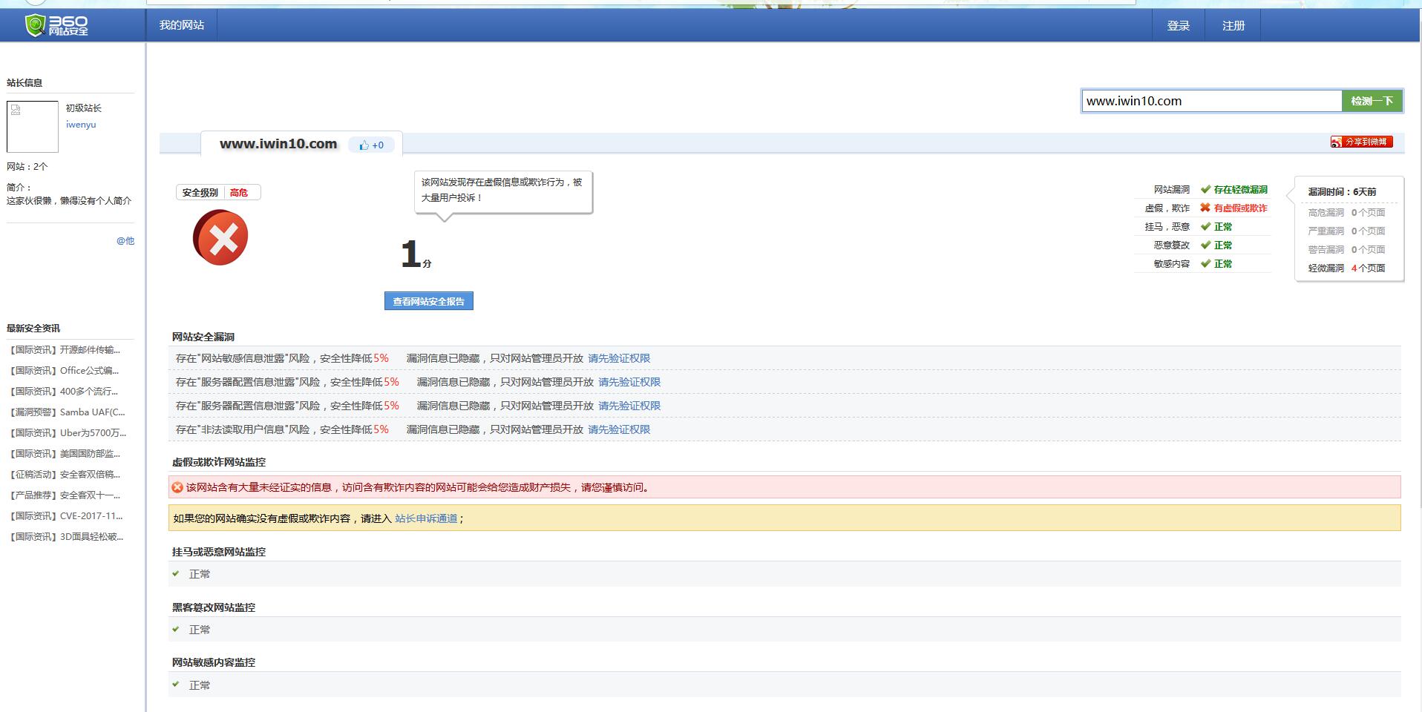Click green check beside 网站漏洞
The height and width of the screenshot is (712, 1422).
click(1205, 189)
